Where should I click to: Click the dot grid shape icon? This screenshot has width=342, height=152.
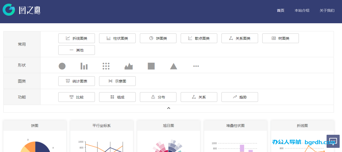(106, 66)
